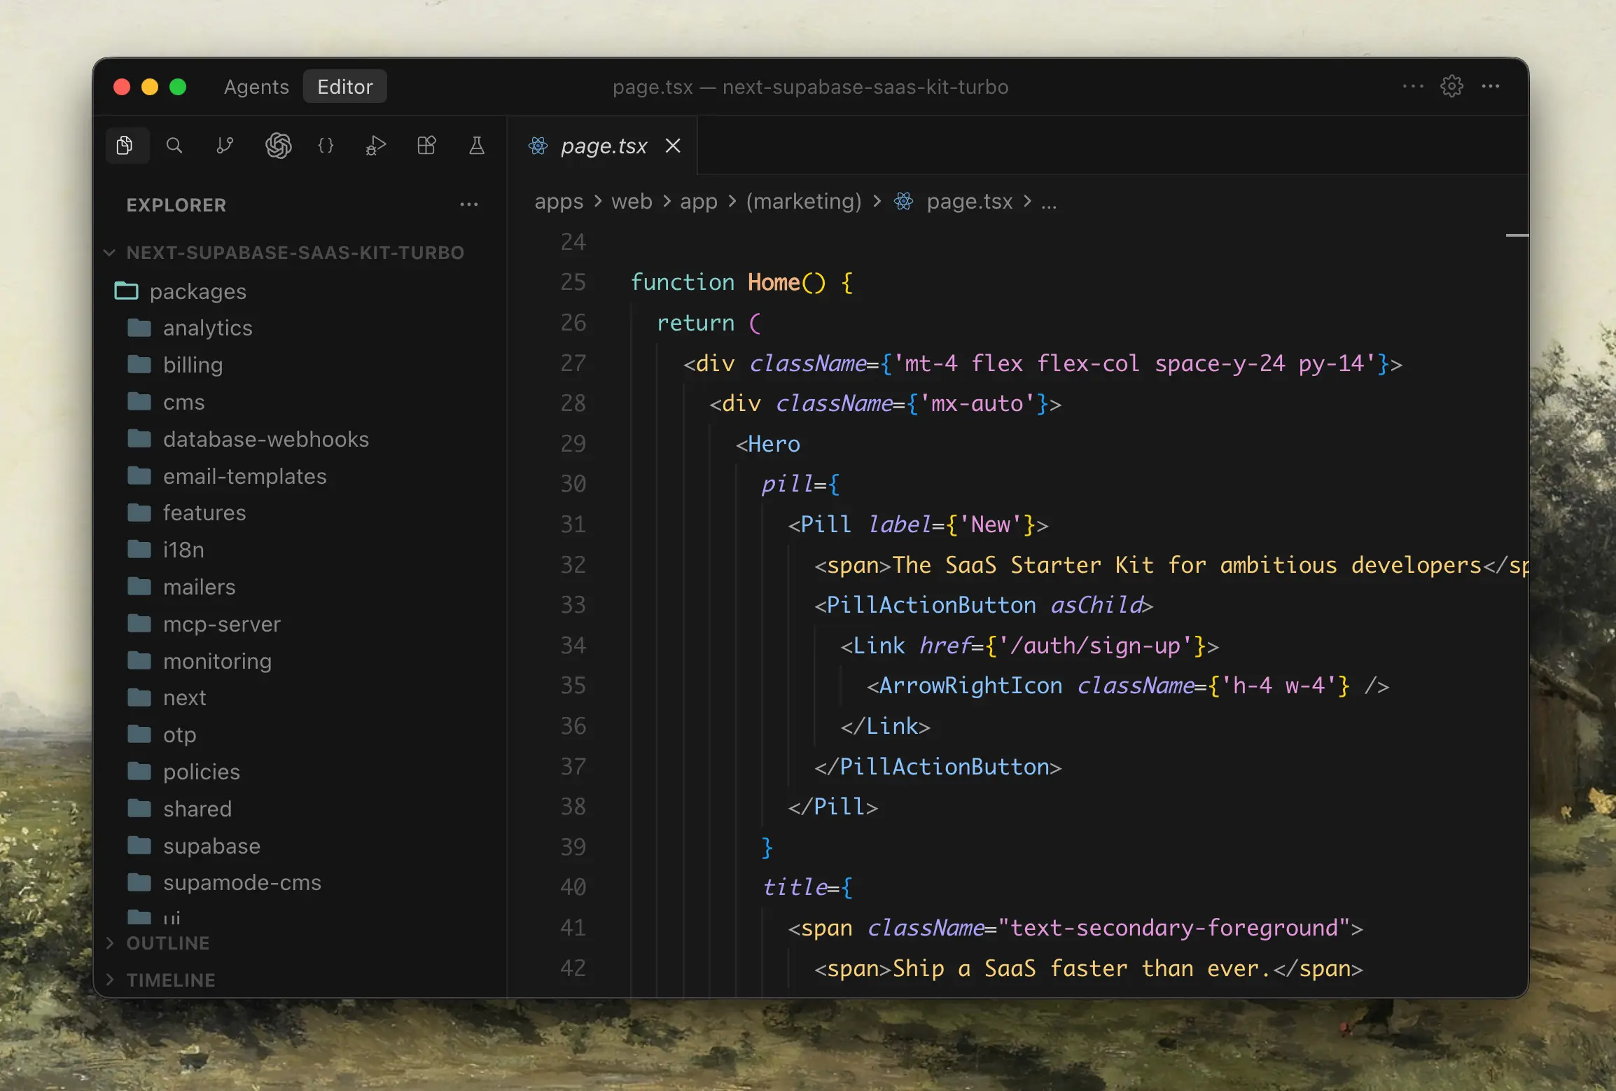Open Explorer panel more actions menu

click(468, 204)
